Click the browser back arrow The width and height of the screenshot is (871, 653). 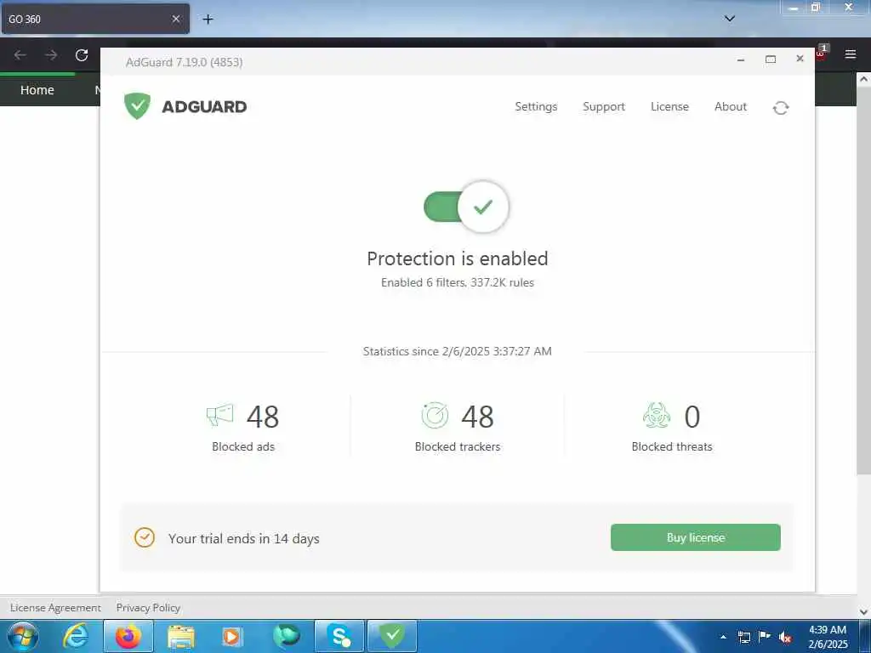coord(20,55)
